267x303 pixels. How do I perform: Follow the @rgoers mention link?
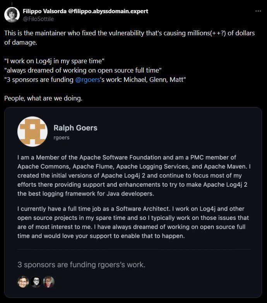(x=87, y=80)
